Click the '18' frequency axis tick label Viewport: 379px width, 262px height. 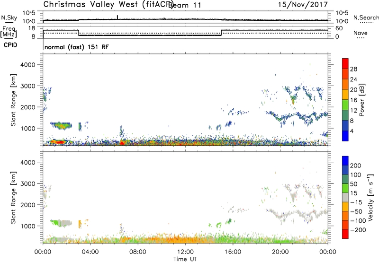pyautogui.click(x=32, y=28)
